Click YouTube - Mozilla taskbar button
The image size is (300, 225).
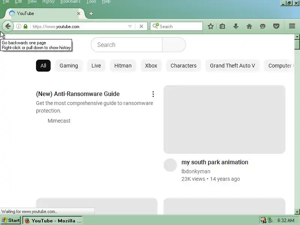click(x=52, y=220)
